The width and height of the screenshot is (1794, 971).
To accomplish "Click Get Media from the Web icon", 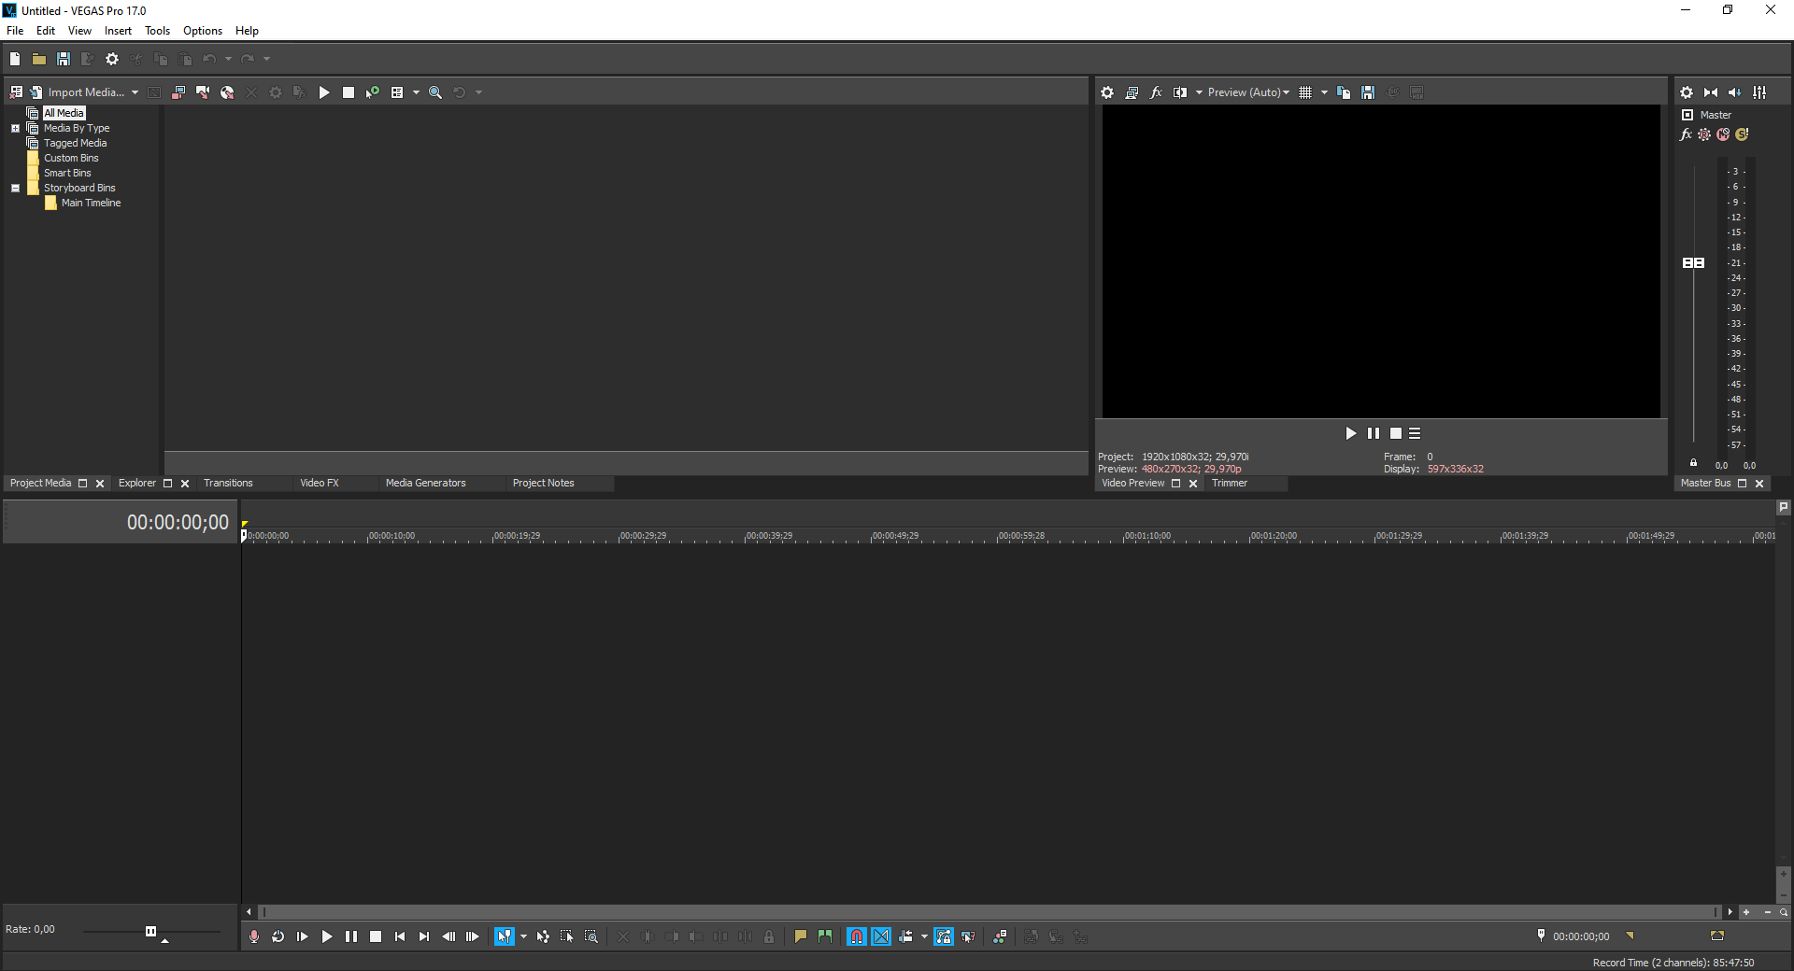I will (x=227, y=92).
